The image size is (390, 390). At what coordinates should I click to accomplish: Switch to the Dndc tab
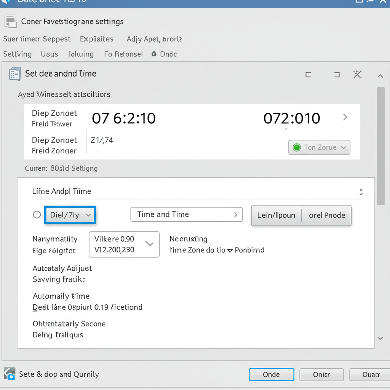point(168,54)
